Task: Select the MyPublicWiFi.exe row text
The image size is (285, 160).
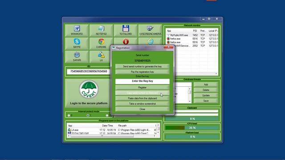Action: coord(179,35)
